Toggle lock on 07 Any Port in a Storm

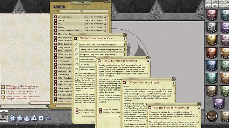pos(173,83)
